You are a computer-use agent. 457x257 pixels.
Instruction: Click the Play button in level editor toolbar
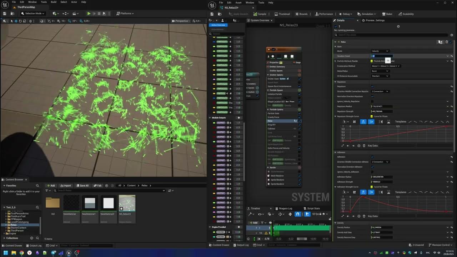(x=89, y=14)
